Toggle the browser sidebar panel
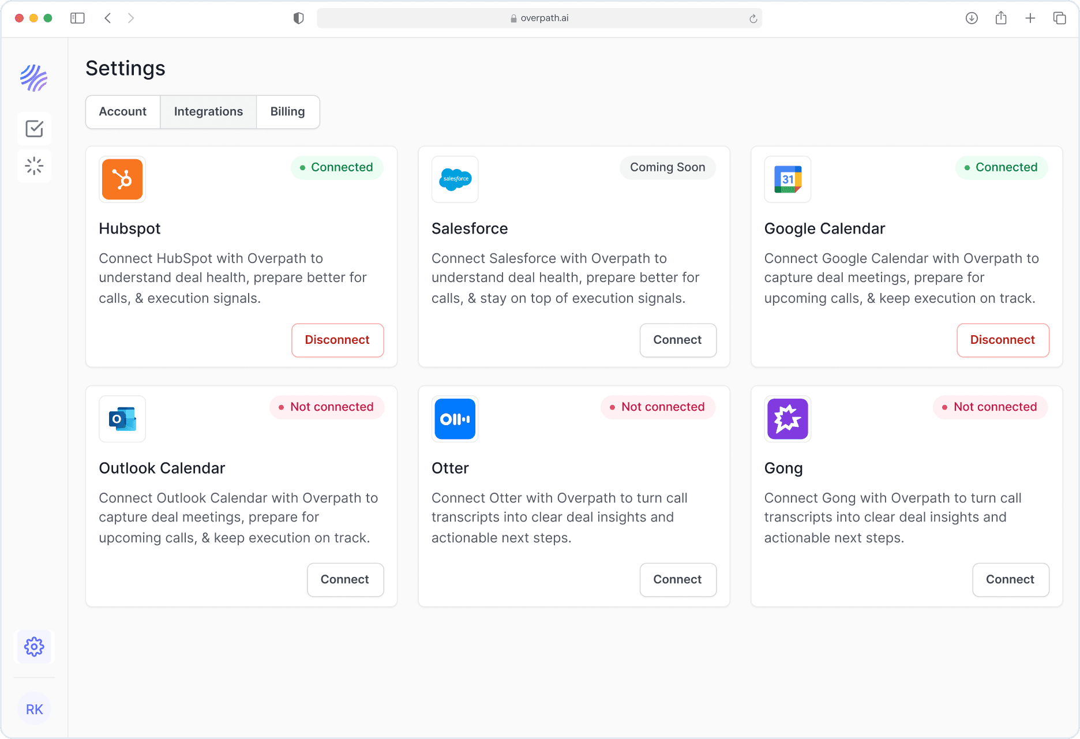 click(x=77, y=18)
